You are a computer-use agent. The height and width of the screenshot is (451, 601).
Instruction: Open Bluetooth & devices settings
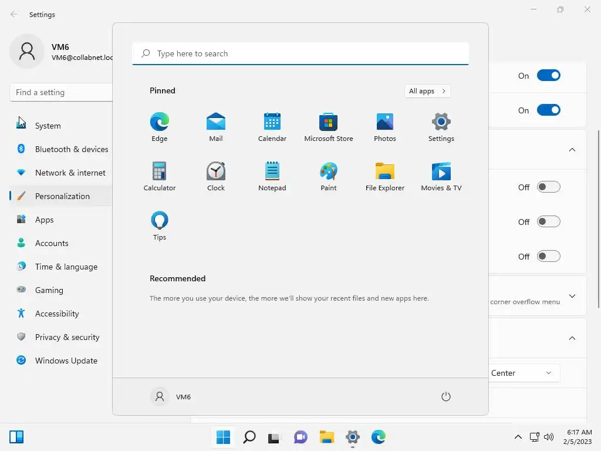click(60, 149)
